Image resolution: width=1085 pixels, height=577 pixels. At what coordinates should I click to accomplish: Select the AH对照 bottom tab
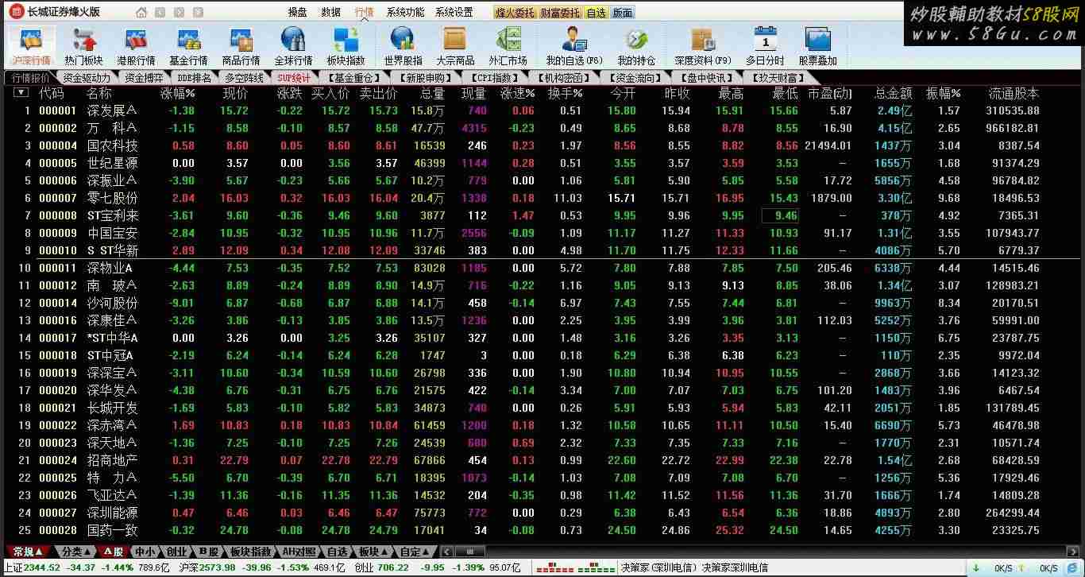click(x=299, y=552)
